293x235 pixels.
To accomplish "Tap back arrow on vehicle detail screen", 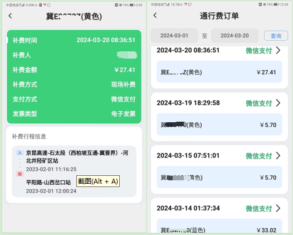I will click(10, 16).
